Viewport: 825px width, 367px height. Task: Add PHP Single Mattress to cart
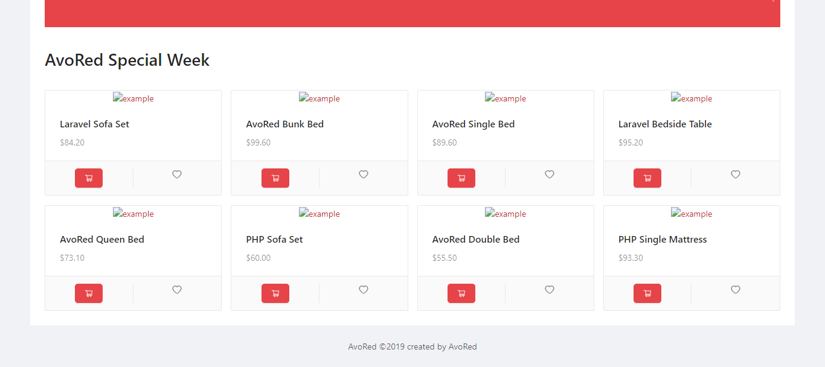(x=647, y=293)
